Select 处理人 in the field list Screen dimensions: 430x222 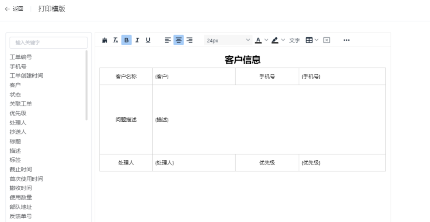click(x=18, y=122)
